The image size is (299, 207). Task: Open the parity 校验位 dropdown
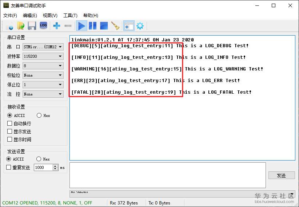43,76
